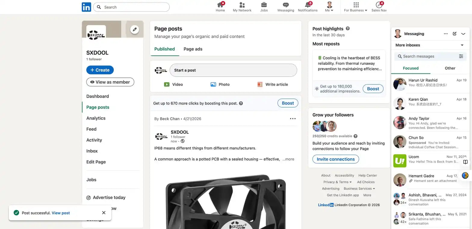Expand the For Business dropdown
This screenshot has width=472, height=229.
(356, 7)
